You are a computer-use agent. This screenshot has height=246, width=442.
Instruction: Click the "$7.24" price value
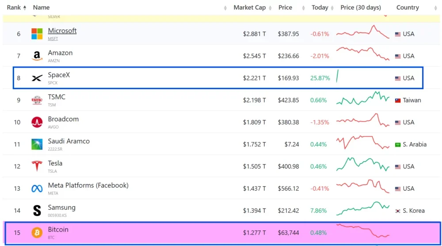tap(291, 144)
